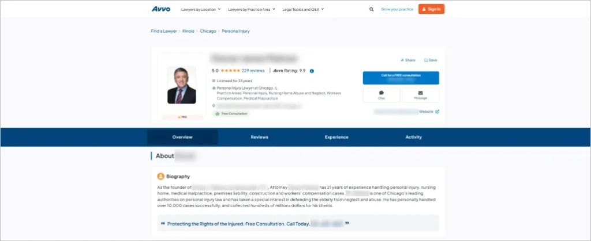This screenshot has width=591, height=241.
Task: Click the Chicago breadcrumb link
Action: coord(208,31)
